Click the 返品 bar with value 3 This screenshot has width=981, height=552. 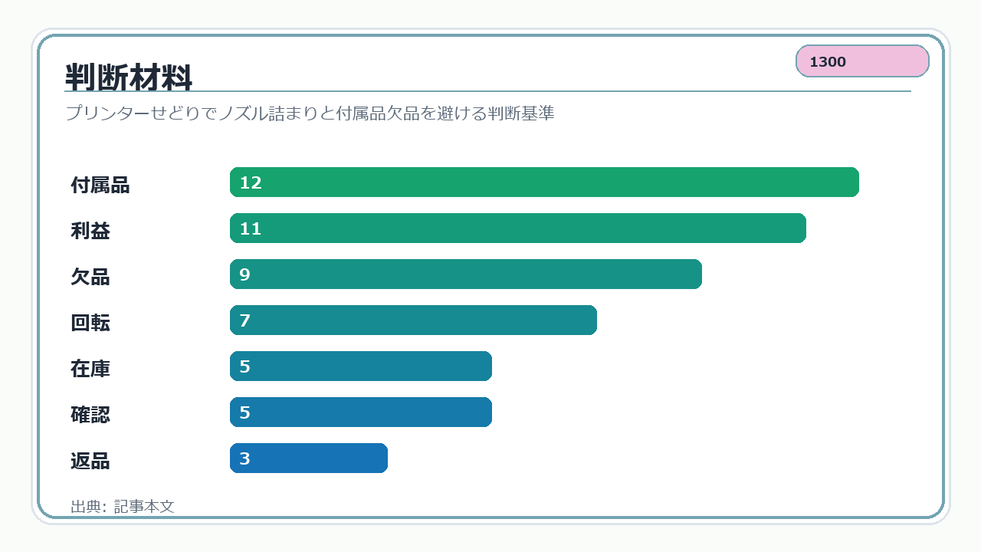[x=309, y=458]
